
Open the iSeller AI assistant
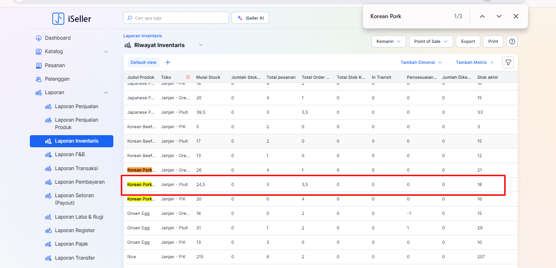pos(250,18)
